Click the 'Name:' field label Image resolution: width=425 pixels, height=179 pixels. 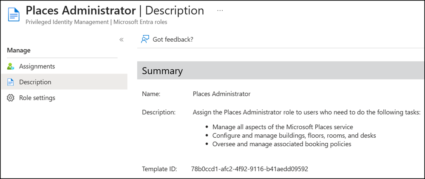(151, 94)
